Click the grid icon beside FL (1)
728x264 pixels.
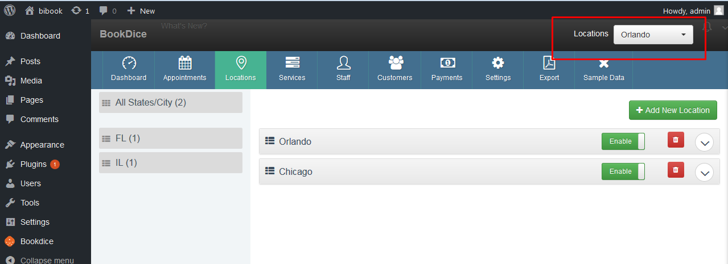click(x=106, y=139)
